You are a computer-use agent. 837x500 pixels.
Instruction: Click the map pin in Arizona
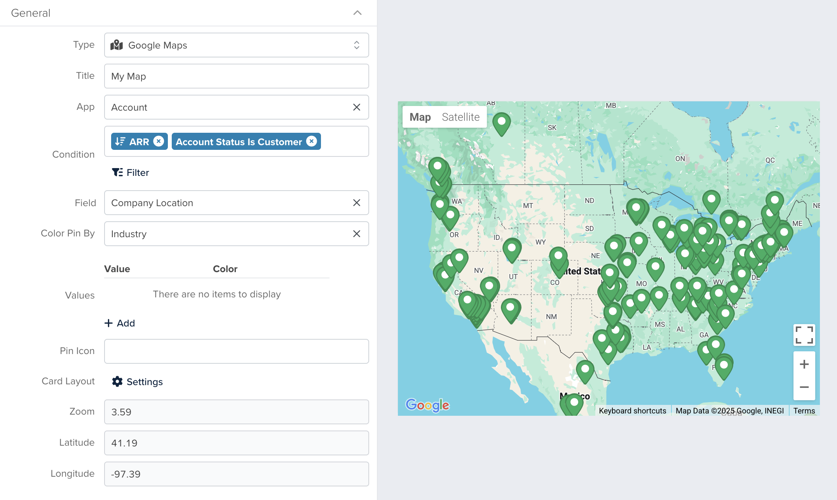click(x=510, y=310)
